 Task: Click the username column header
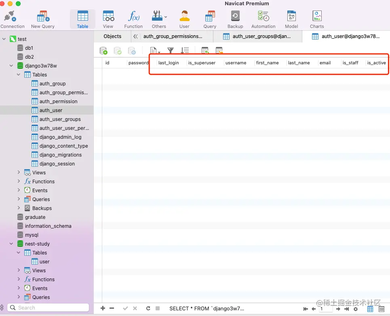pos(236,63)
